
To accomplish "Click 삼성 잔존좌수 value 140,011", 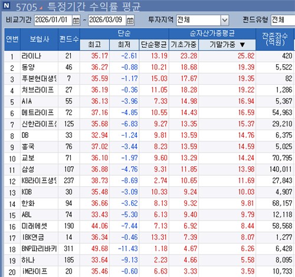I will pyautogui.click(x=281, y=169).
